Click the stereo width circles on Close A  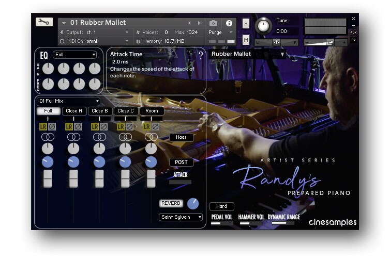73,137
